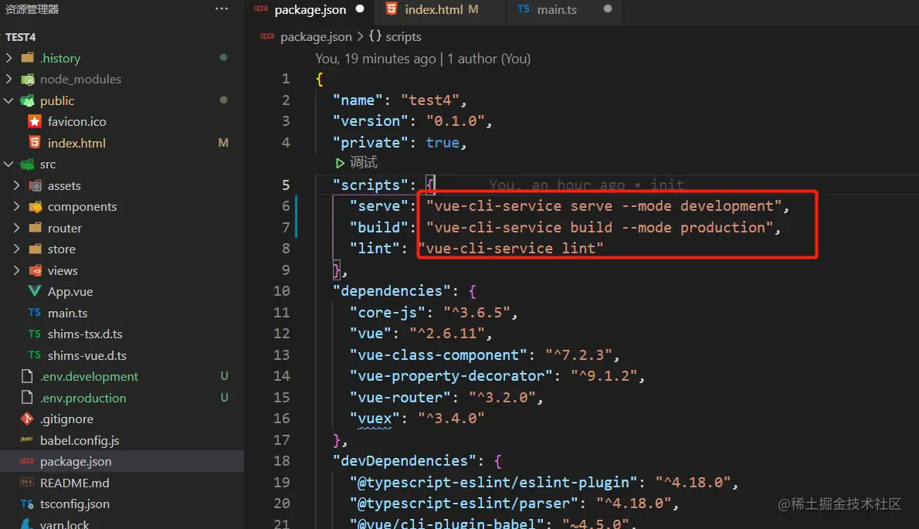Viewport: 919px width, 529px height.
Task: Click the debug play triangle above scripts
Action: tap(340, 163)
